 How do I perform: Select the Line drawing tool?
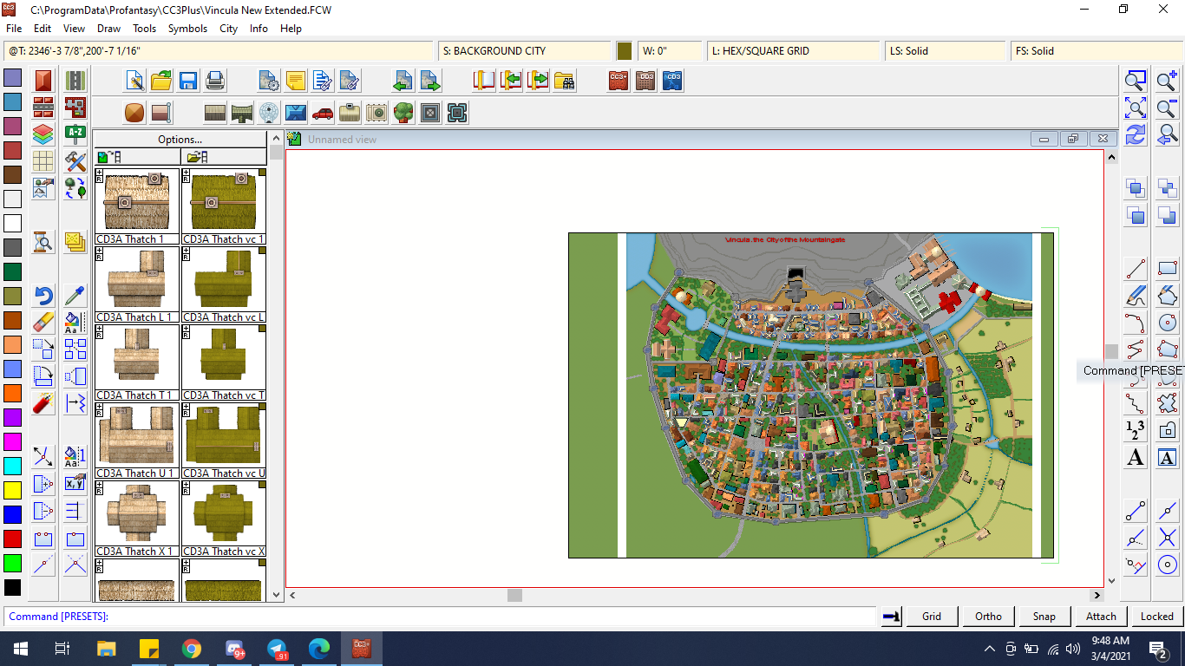1136,269
